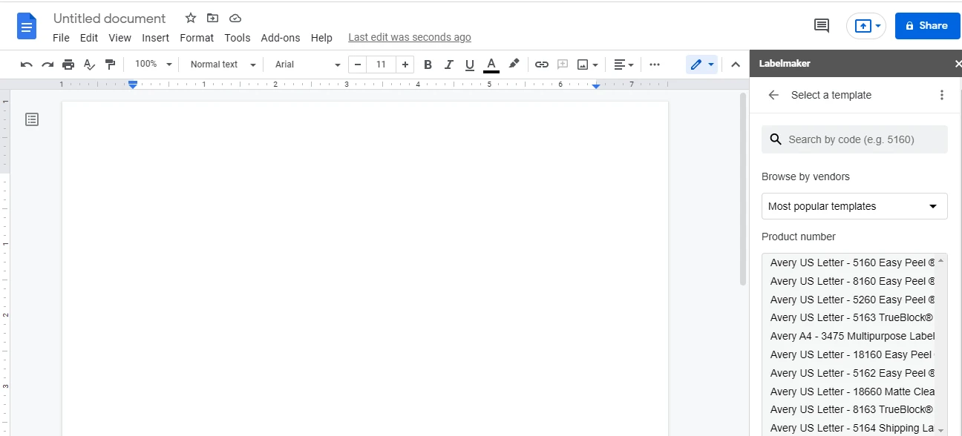This screenshot has width=962, height=436.
Task: Close the Labelmaker sidebar
Action: click(x=958, y=64)
